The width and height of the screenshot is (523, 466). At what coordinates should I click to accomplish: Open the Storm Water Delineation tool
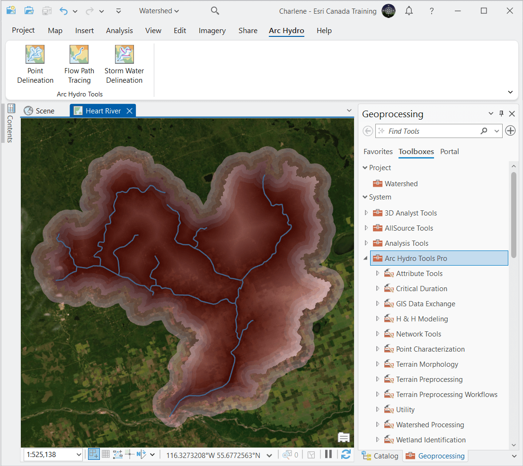click(124, 64)
